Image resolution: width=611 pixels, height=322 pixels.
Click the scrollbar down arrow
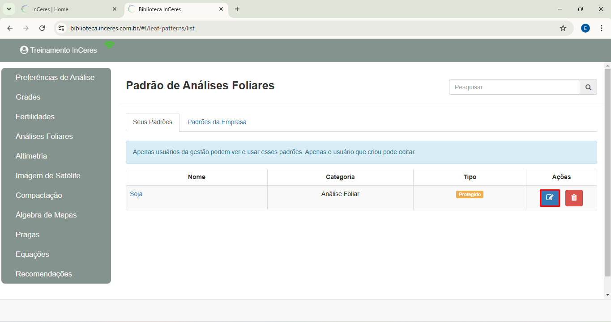607,295
